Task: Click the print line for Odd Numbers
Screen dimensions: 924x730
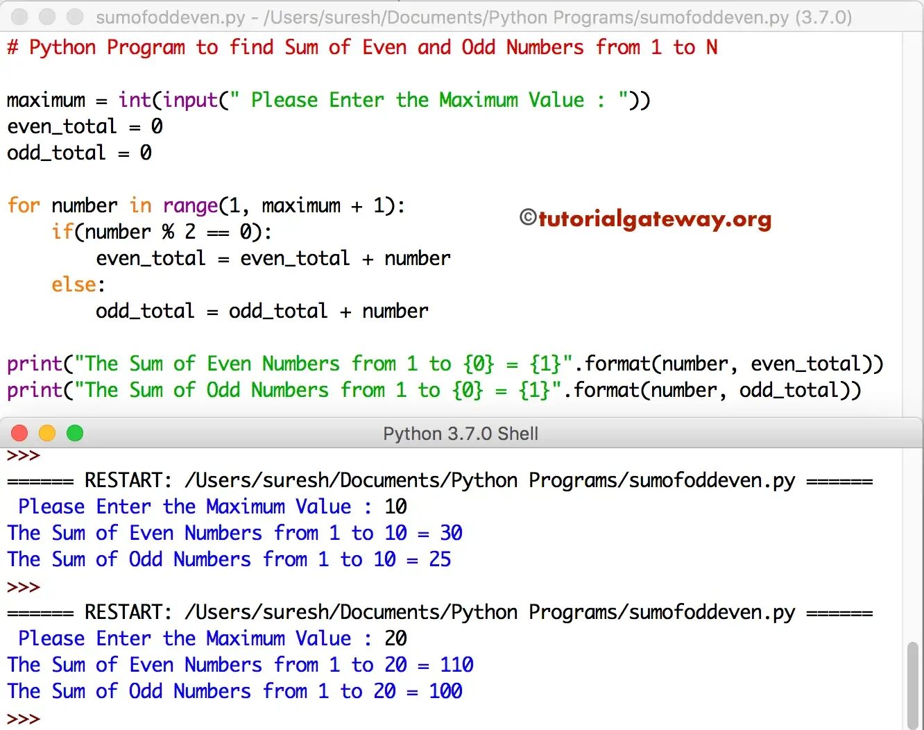Action: pyautogui.click(x=434, y=390)
